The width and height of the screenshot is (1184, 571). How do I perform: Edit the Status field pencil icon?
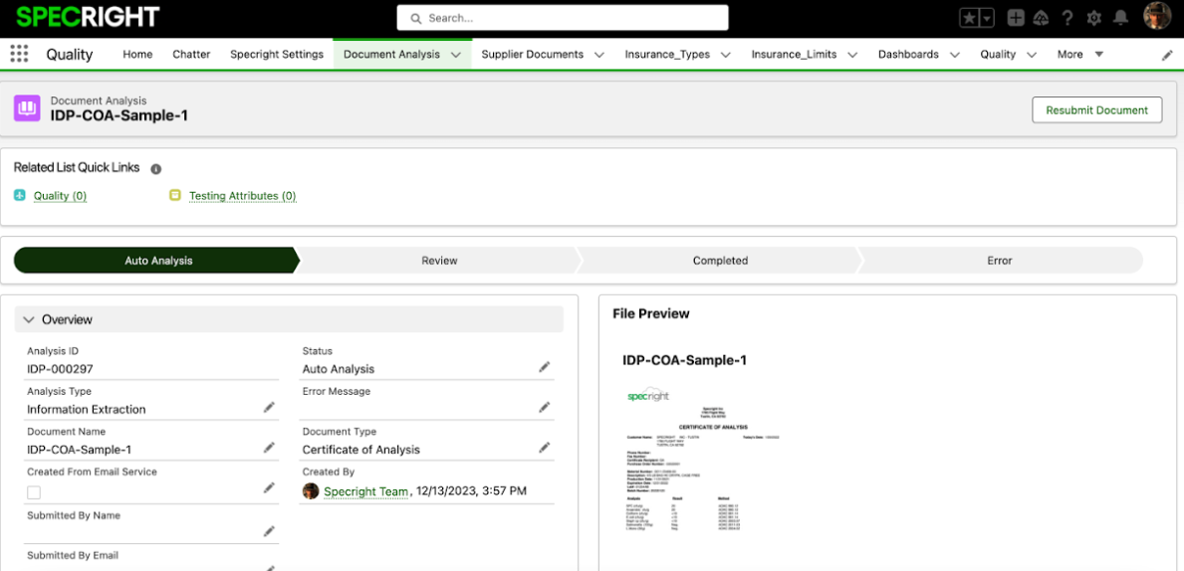coord(544,367)
